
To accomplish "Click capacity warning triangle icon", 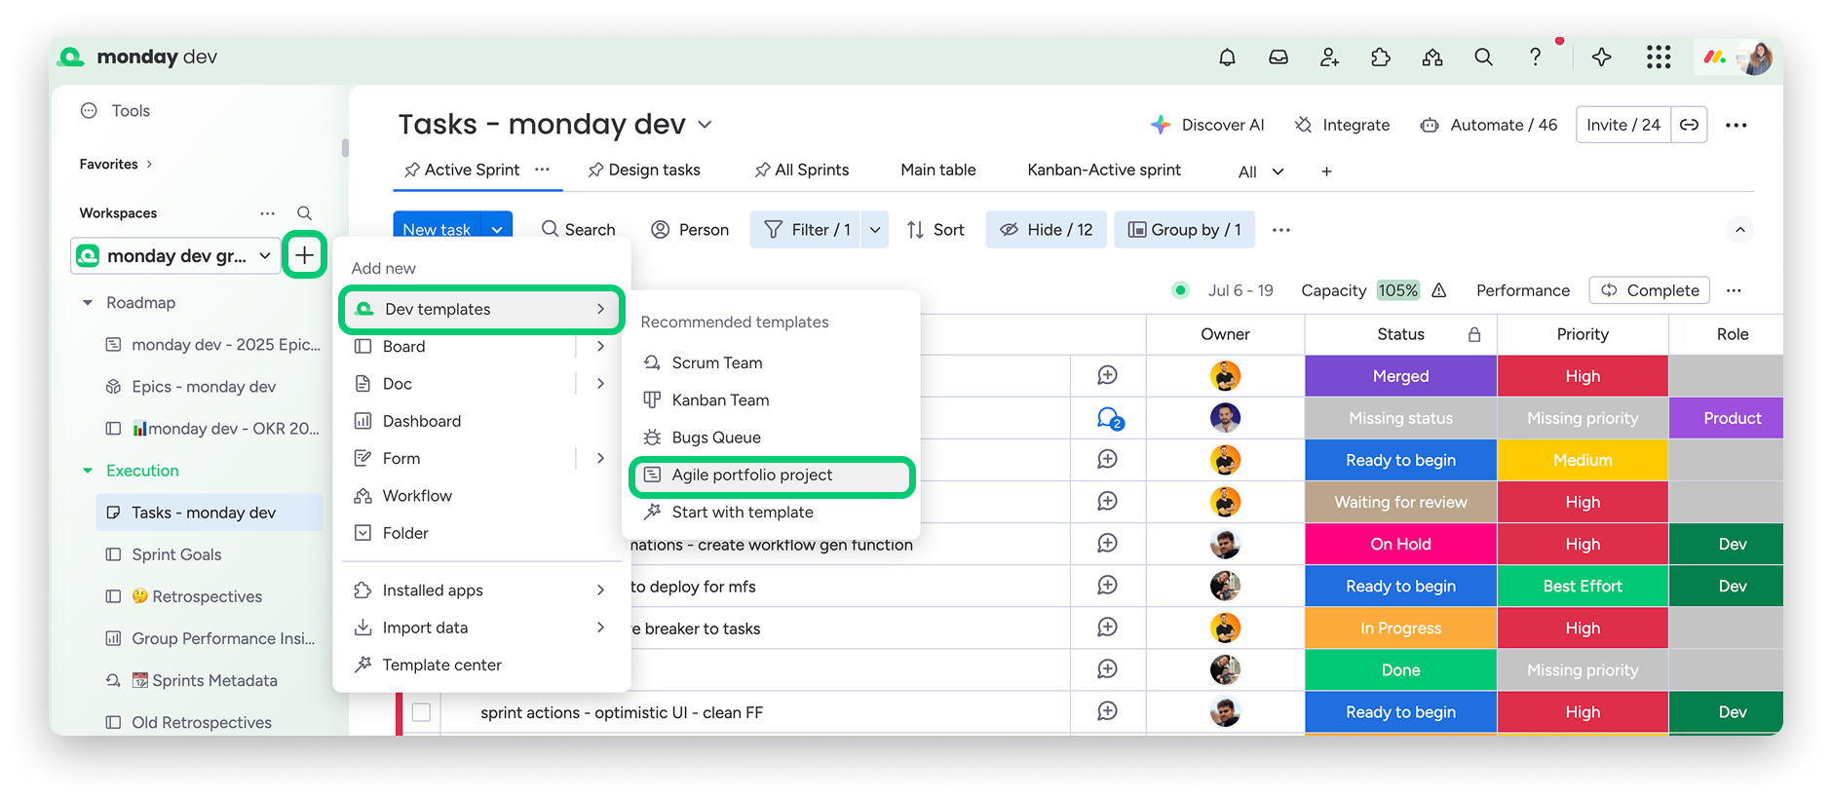I will click(x=1439, y=290).
